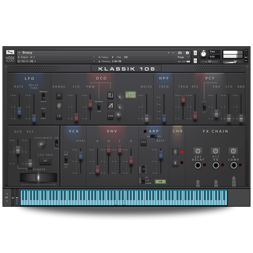Solo the instrument with the S button
Viewport: 253px width, 253px height.
point(195,53)
